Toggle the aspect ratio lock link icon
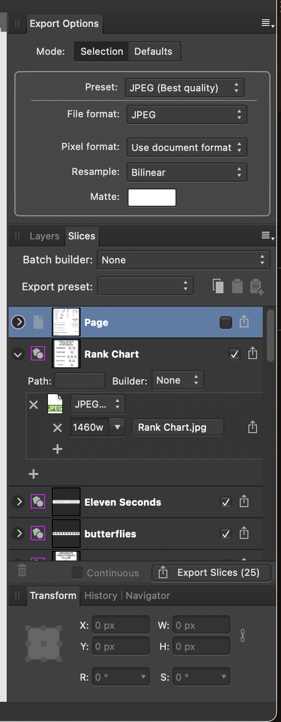Screen dimensions: 281x722 (243, 636)
